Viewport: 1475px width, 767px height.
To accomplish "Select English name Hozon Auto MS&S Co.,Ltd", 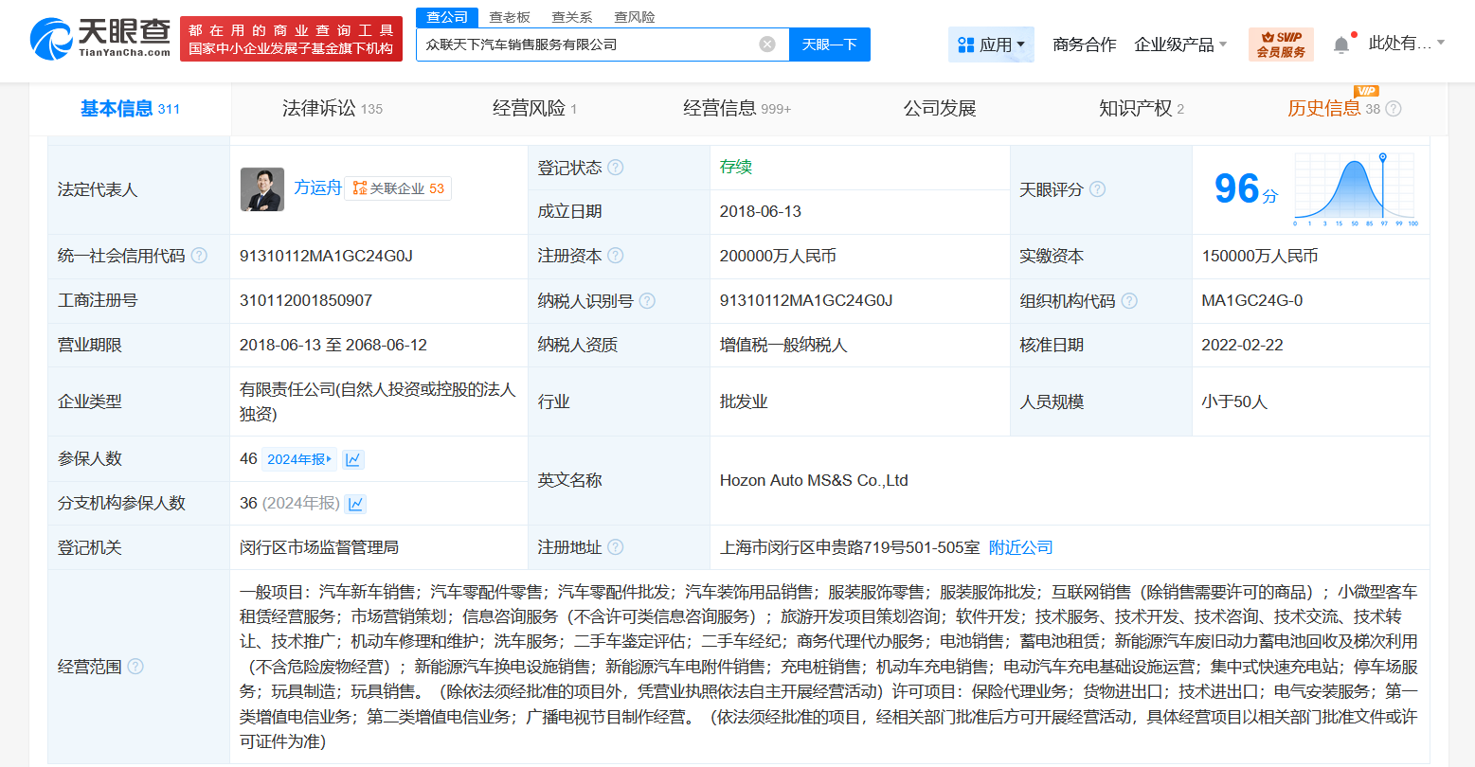I will 814,480.
